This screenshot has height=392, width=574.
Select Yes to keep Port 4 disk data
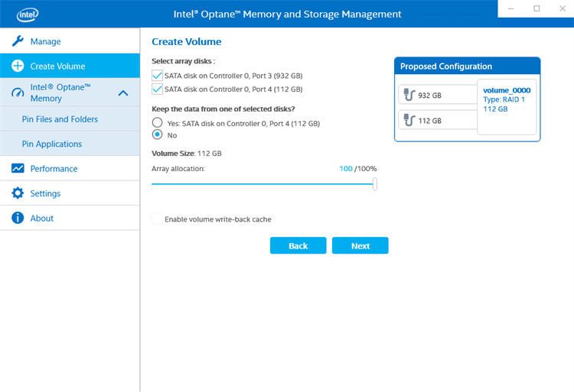click(x=158, y=123)
